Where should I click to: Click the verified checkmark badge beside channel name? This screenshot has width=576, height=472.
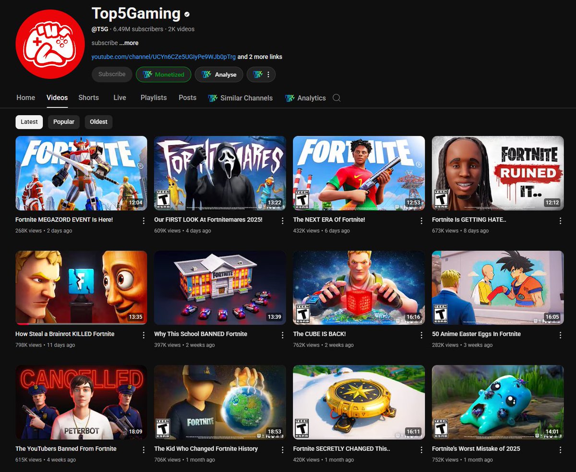(187, 14)
